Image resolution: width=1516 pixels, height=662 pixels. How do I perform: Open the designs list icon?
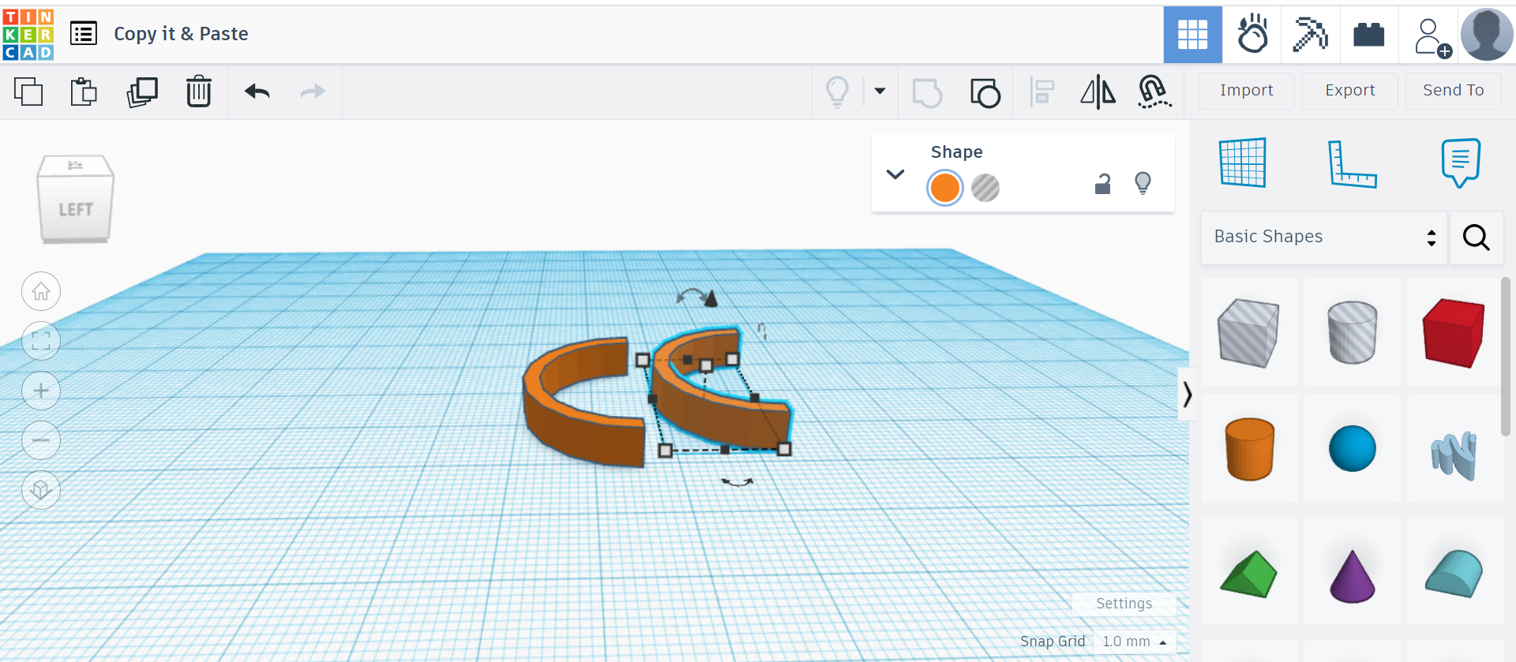(84, 34)
